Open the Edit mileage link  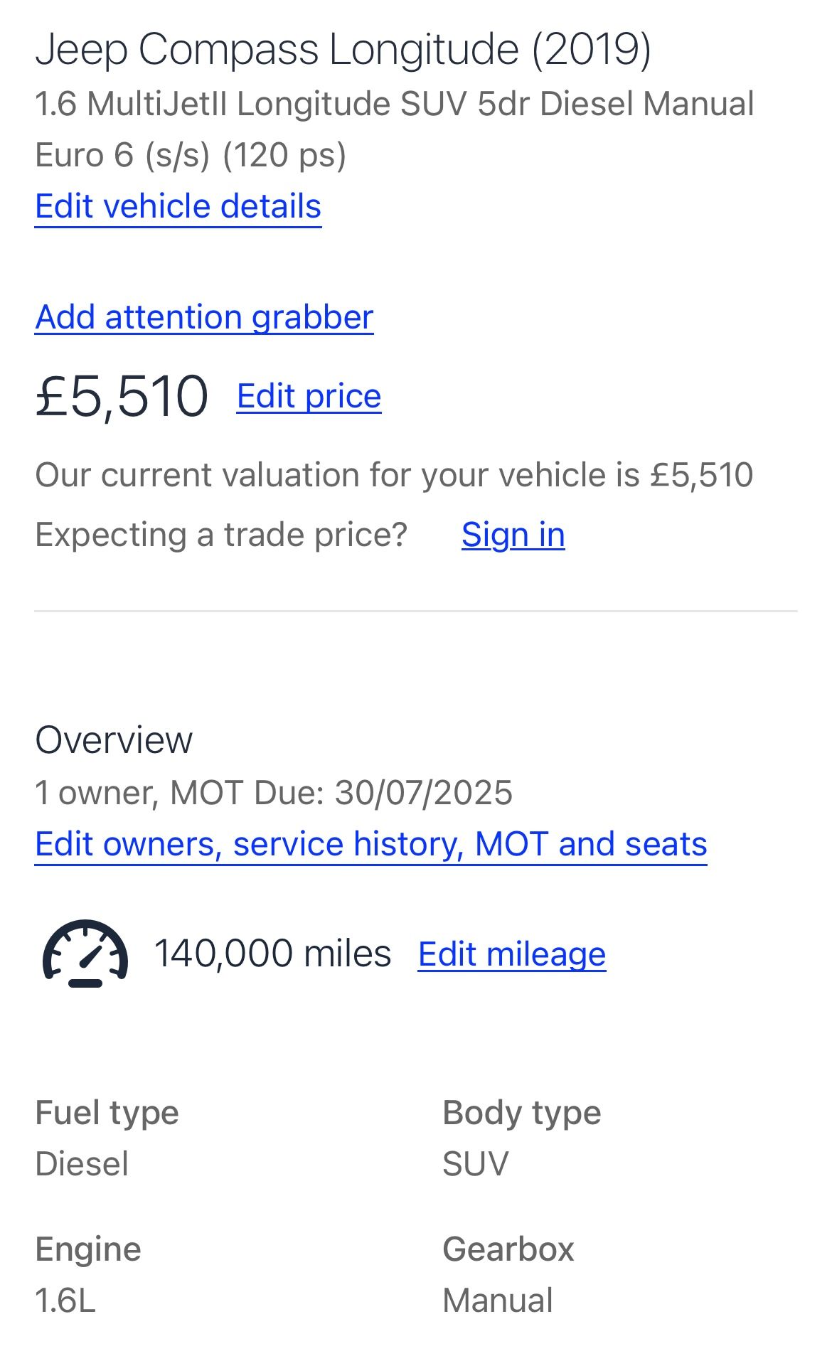511,954
